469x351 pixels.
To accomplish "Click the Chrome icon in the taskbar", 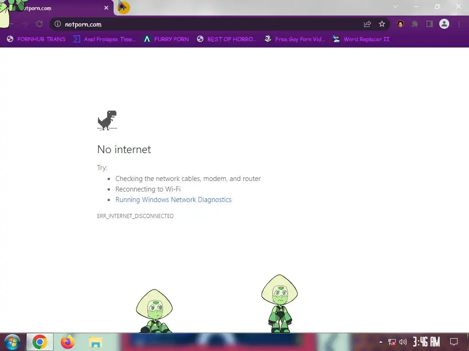I will (x=40, y=342).
